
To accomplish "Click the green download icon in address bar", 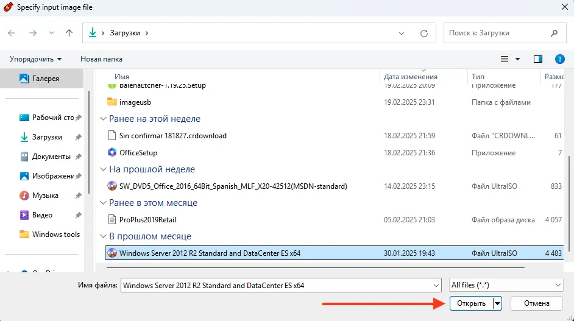I will [x=93, y=32].
